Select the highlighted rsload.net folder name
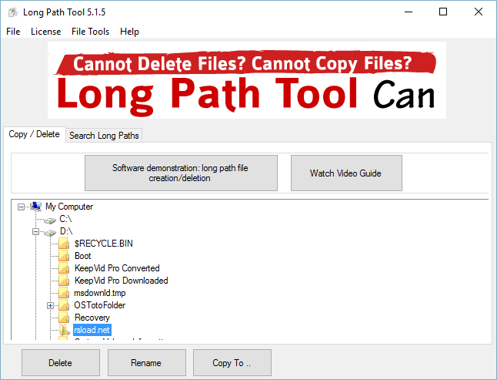This screenshot has height=380, width=497. pos(92,330)
